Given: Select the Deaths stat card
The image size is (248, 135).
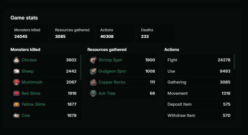Looking at the screenshot, I should (x=156, y=33).
